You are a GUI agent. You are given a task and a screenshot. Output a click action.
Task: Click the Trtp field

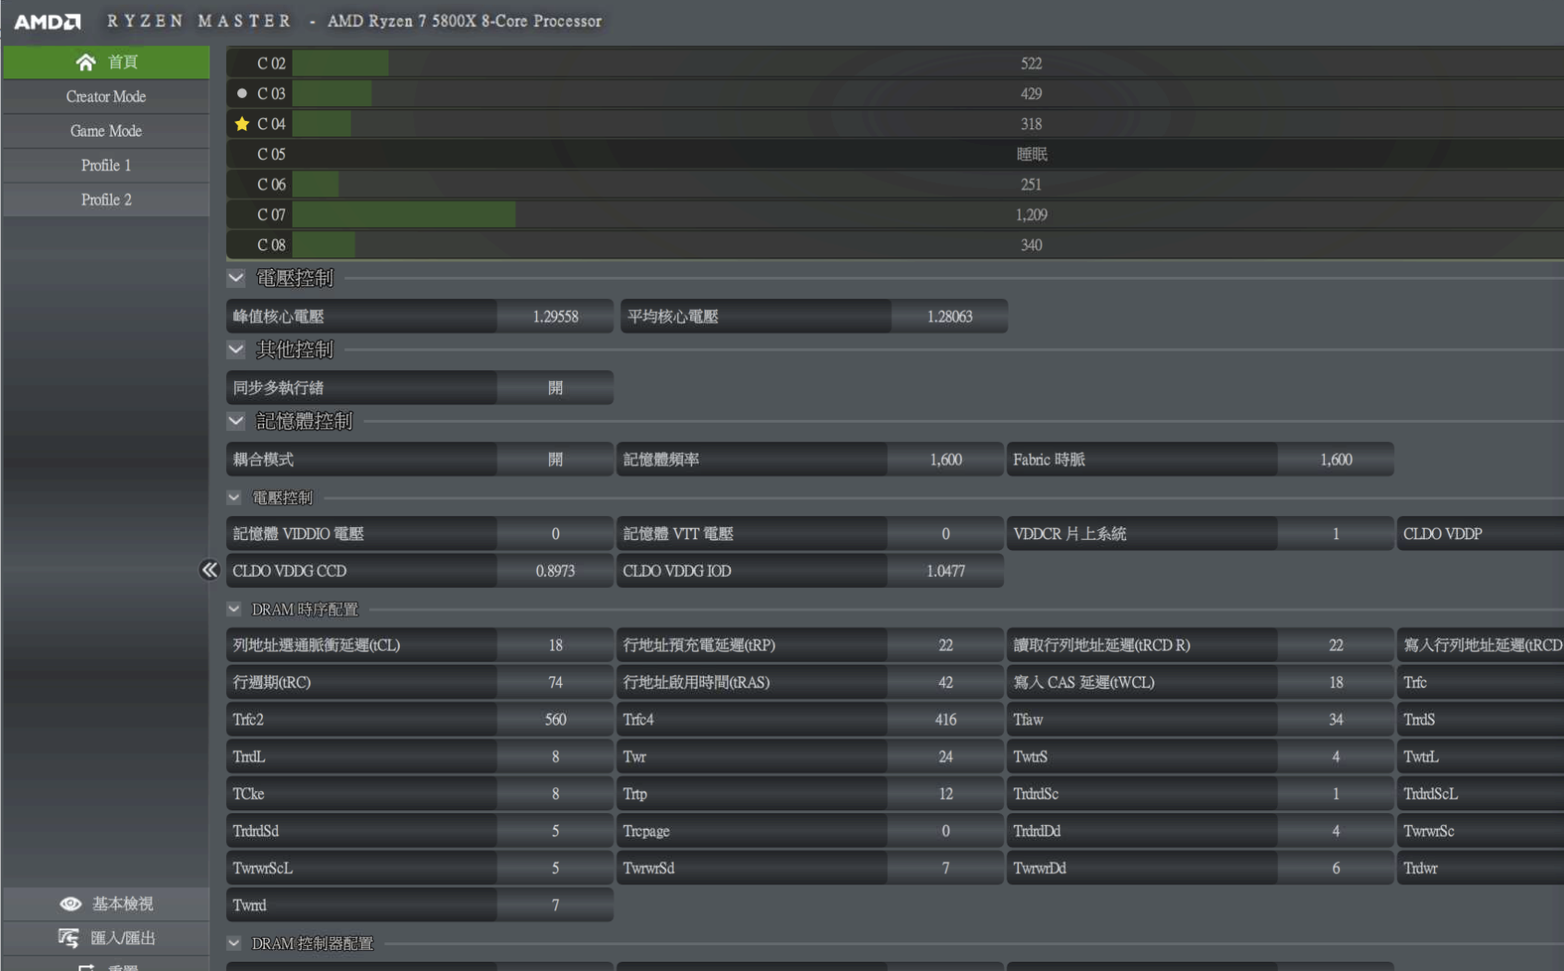tap(810, 794)
